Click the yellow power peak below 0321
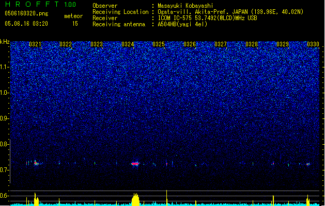Viewport: 325px width, 206px height. [36, 199]
